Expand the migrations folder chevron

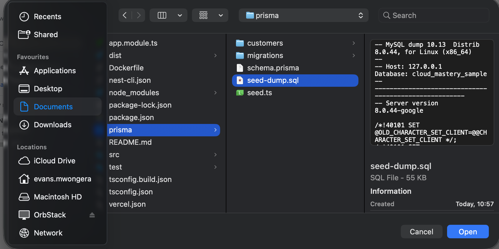354,55
